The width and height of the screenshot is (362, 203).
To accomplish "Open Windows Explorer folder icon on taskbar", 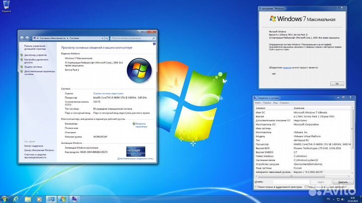I will [28, 199].
